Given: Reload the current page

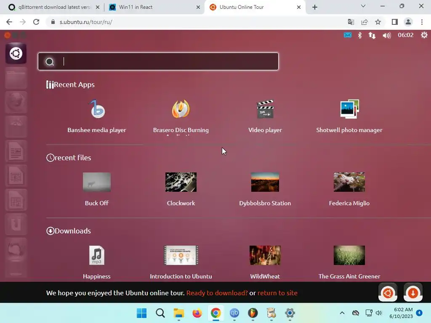Looking at the screenshot, I should 36,22.
